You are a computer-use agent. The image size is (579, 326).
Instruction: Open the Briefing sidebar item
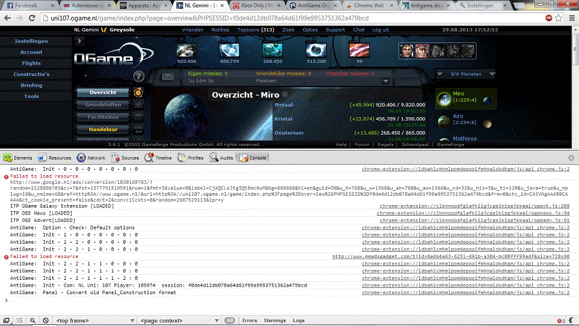click(x=31, y=85)
